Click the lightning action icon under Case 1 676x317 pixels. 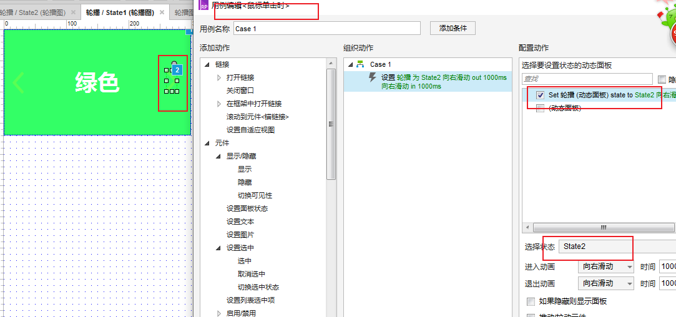372,77
